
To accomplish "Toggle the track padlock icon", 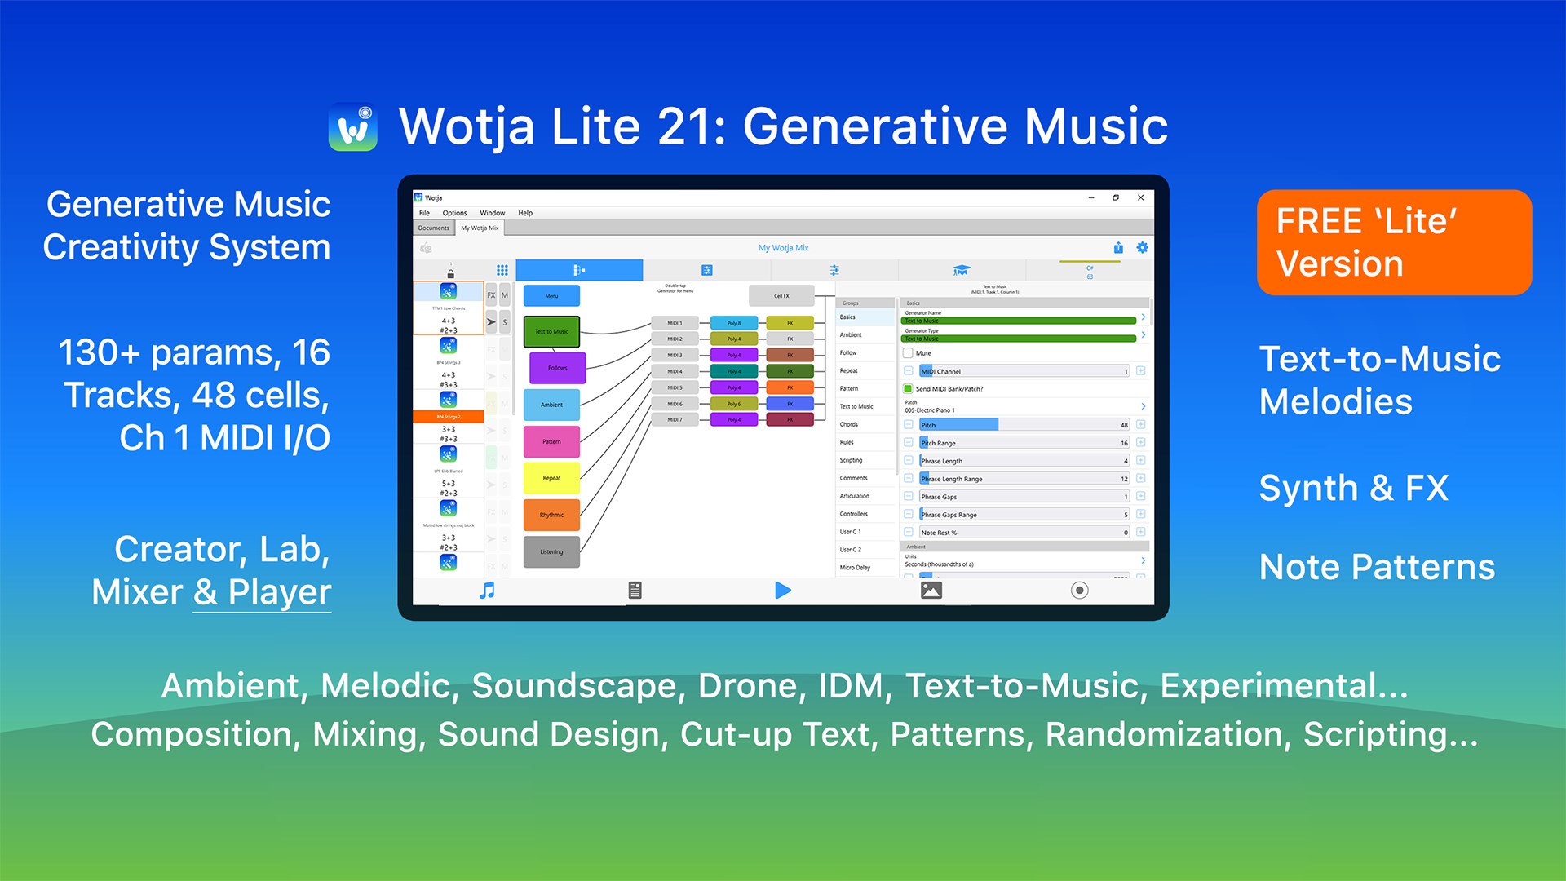I will pyautogui.click(x=450, y=274).
